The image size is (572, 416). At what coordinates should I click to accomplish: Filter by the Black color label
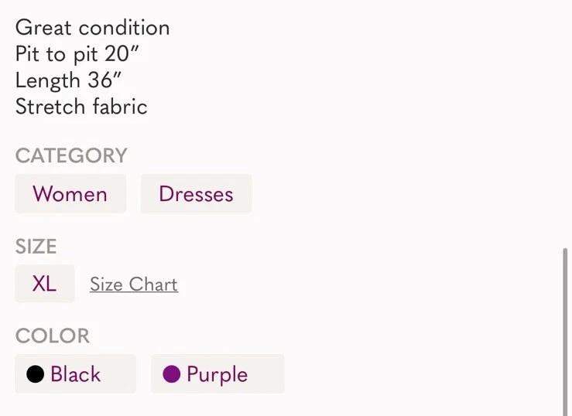tap(76, 374)
